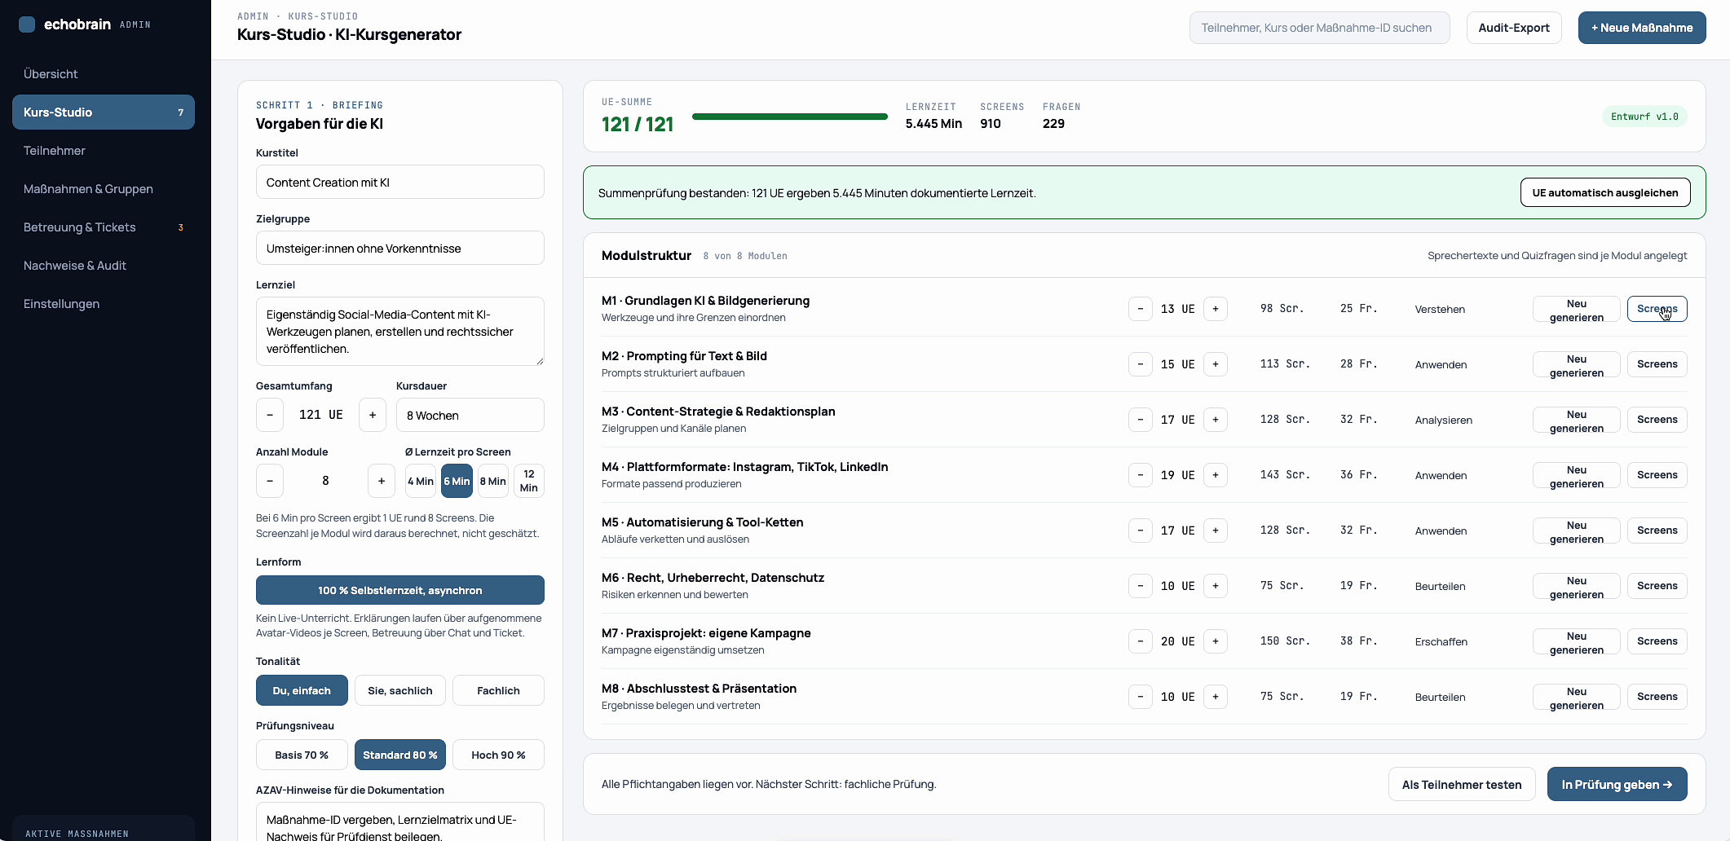Set Prüfungsniveau to Standard 80 %

click(x=400, y=755)
